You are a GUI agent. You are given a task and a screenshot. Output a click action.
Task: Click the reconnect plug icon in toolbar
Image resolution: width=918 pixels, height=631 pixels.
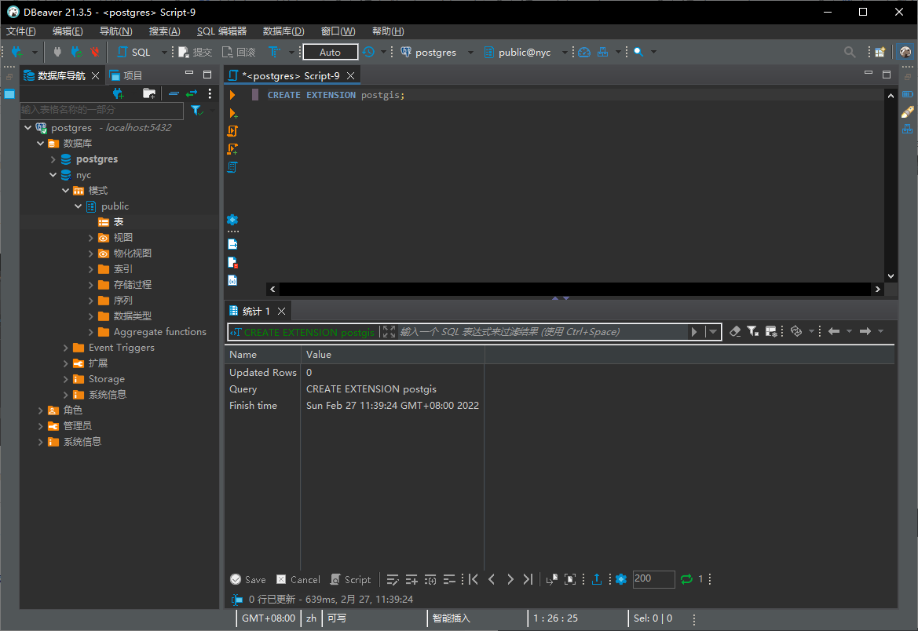coord(76,52)
